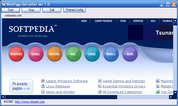Image resolution: width=178 pixels, height=106 pixels.
Task: Open the Mac category ball
Action: tap(73, 54)
